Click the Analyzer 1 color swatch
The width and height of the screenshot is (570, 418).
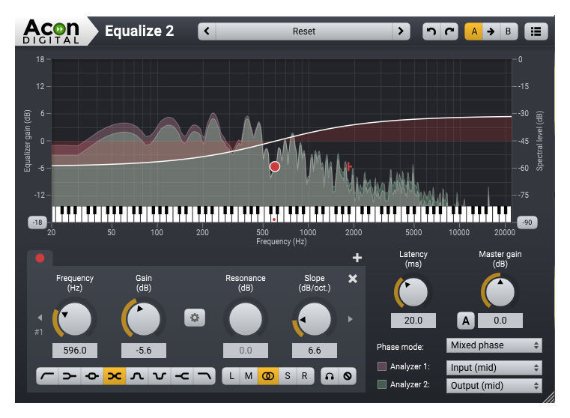point(382,366)
